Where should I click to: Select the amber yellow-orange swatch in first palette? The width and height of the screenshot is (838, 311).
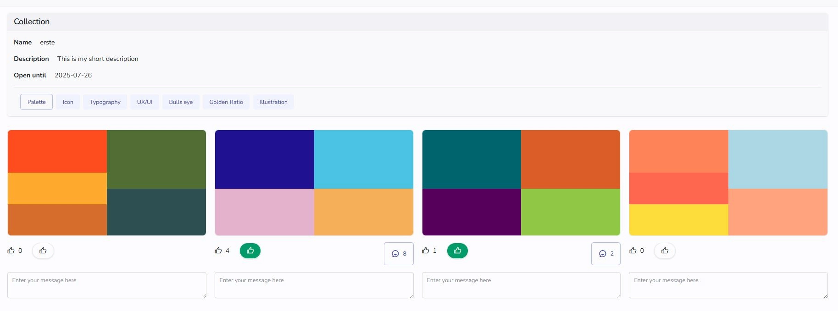point(57,188)
